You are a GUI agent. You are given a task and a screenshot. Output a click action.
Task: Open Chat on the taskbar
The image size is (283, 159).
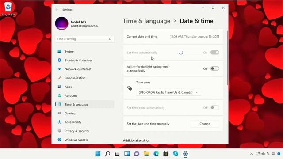click(x=137, y=154)
